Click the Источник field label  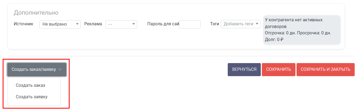coord(23,24)
